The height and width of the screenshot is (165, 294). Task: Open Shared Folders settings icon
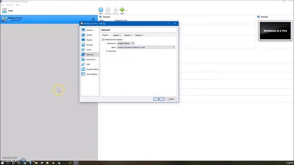(x=83, y=69)
